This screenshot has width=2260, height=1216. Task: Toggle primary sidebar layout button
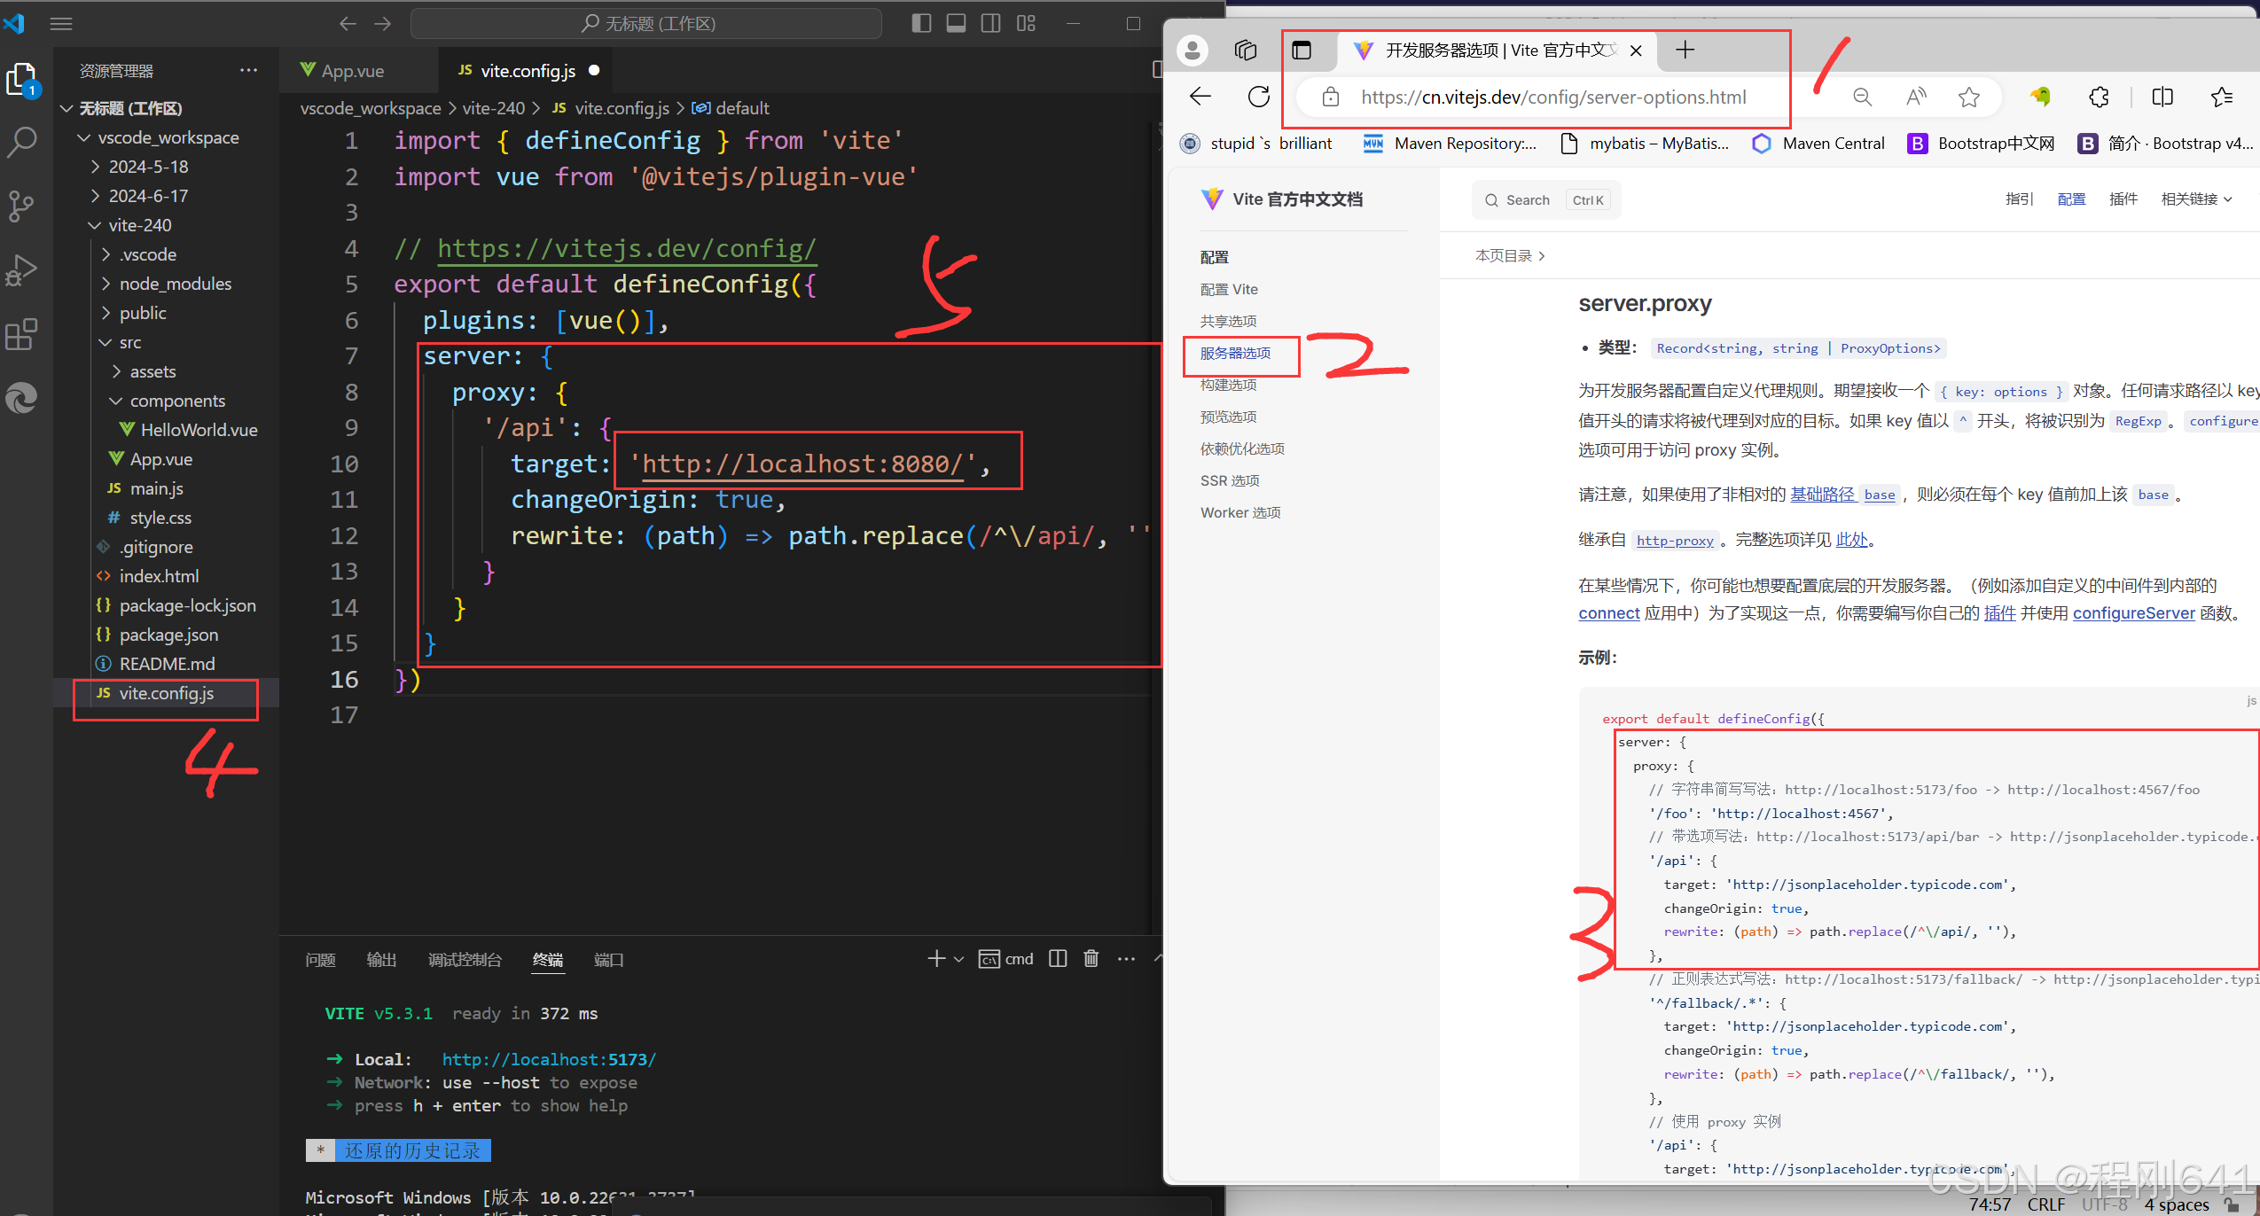[x=921, y=24]
